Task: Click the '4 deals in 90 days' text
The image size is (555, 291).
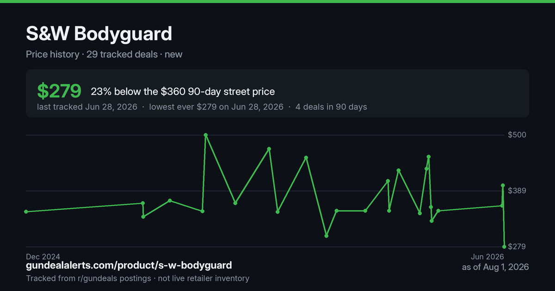Action: [332, 107]
